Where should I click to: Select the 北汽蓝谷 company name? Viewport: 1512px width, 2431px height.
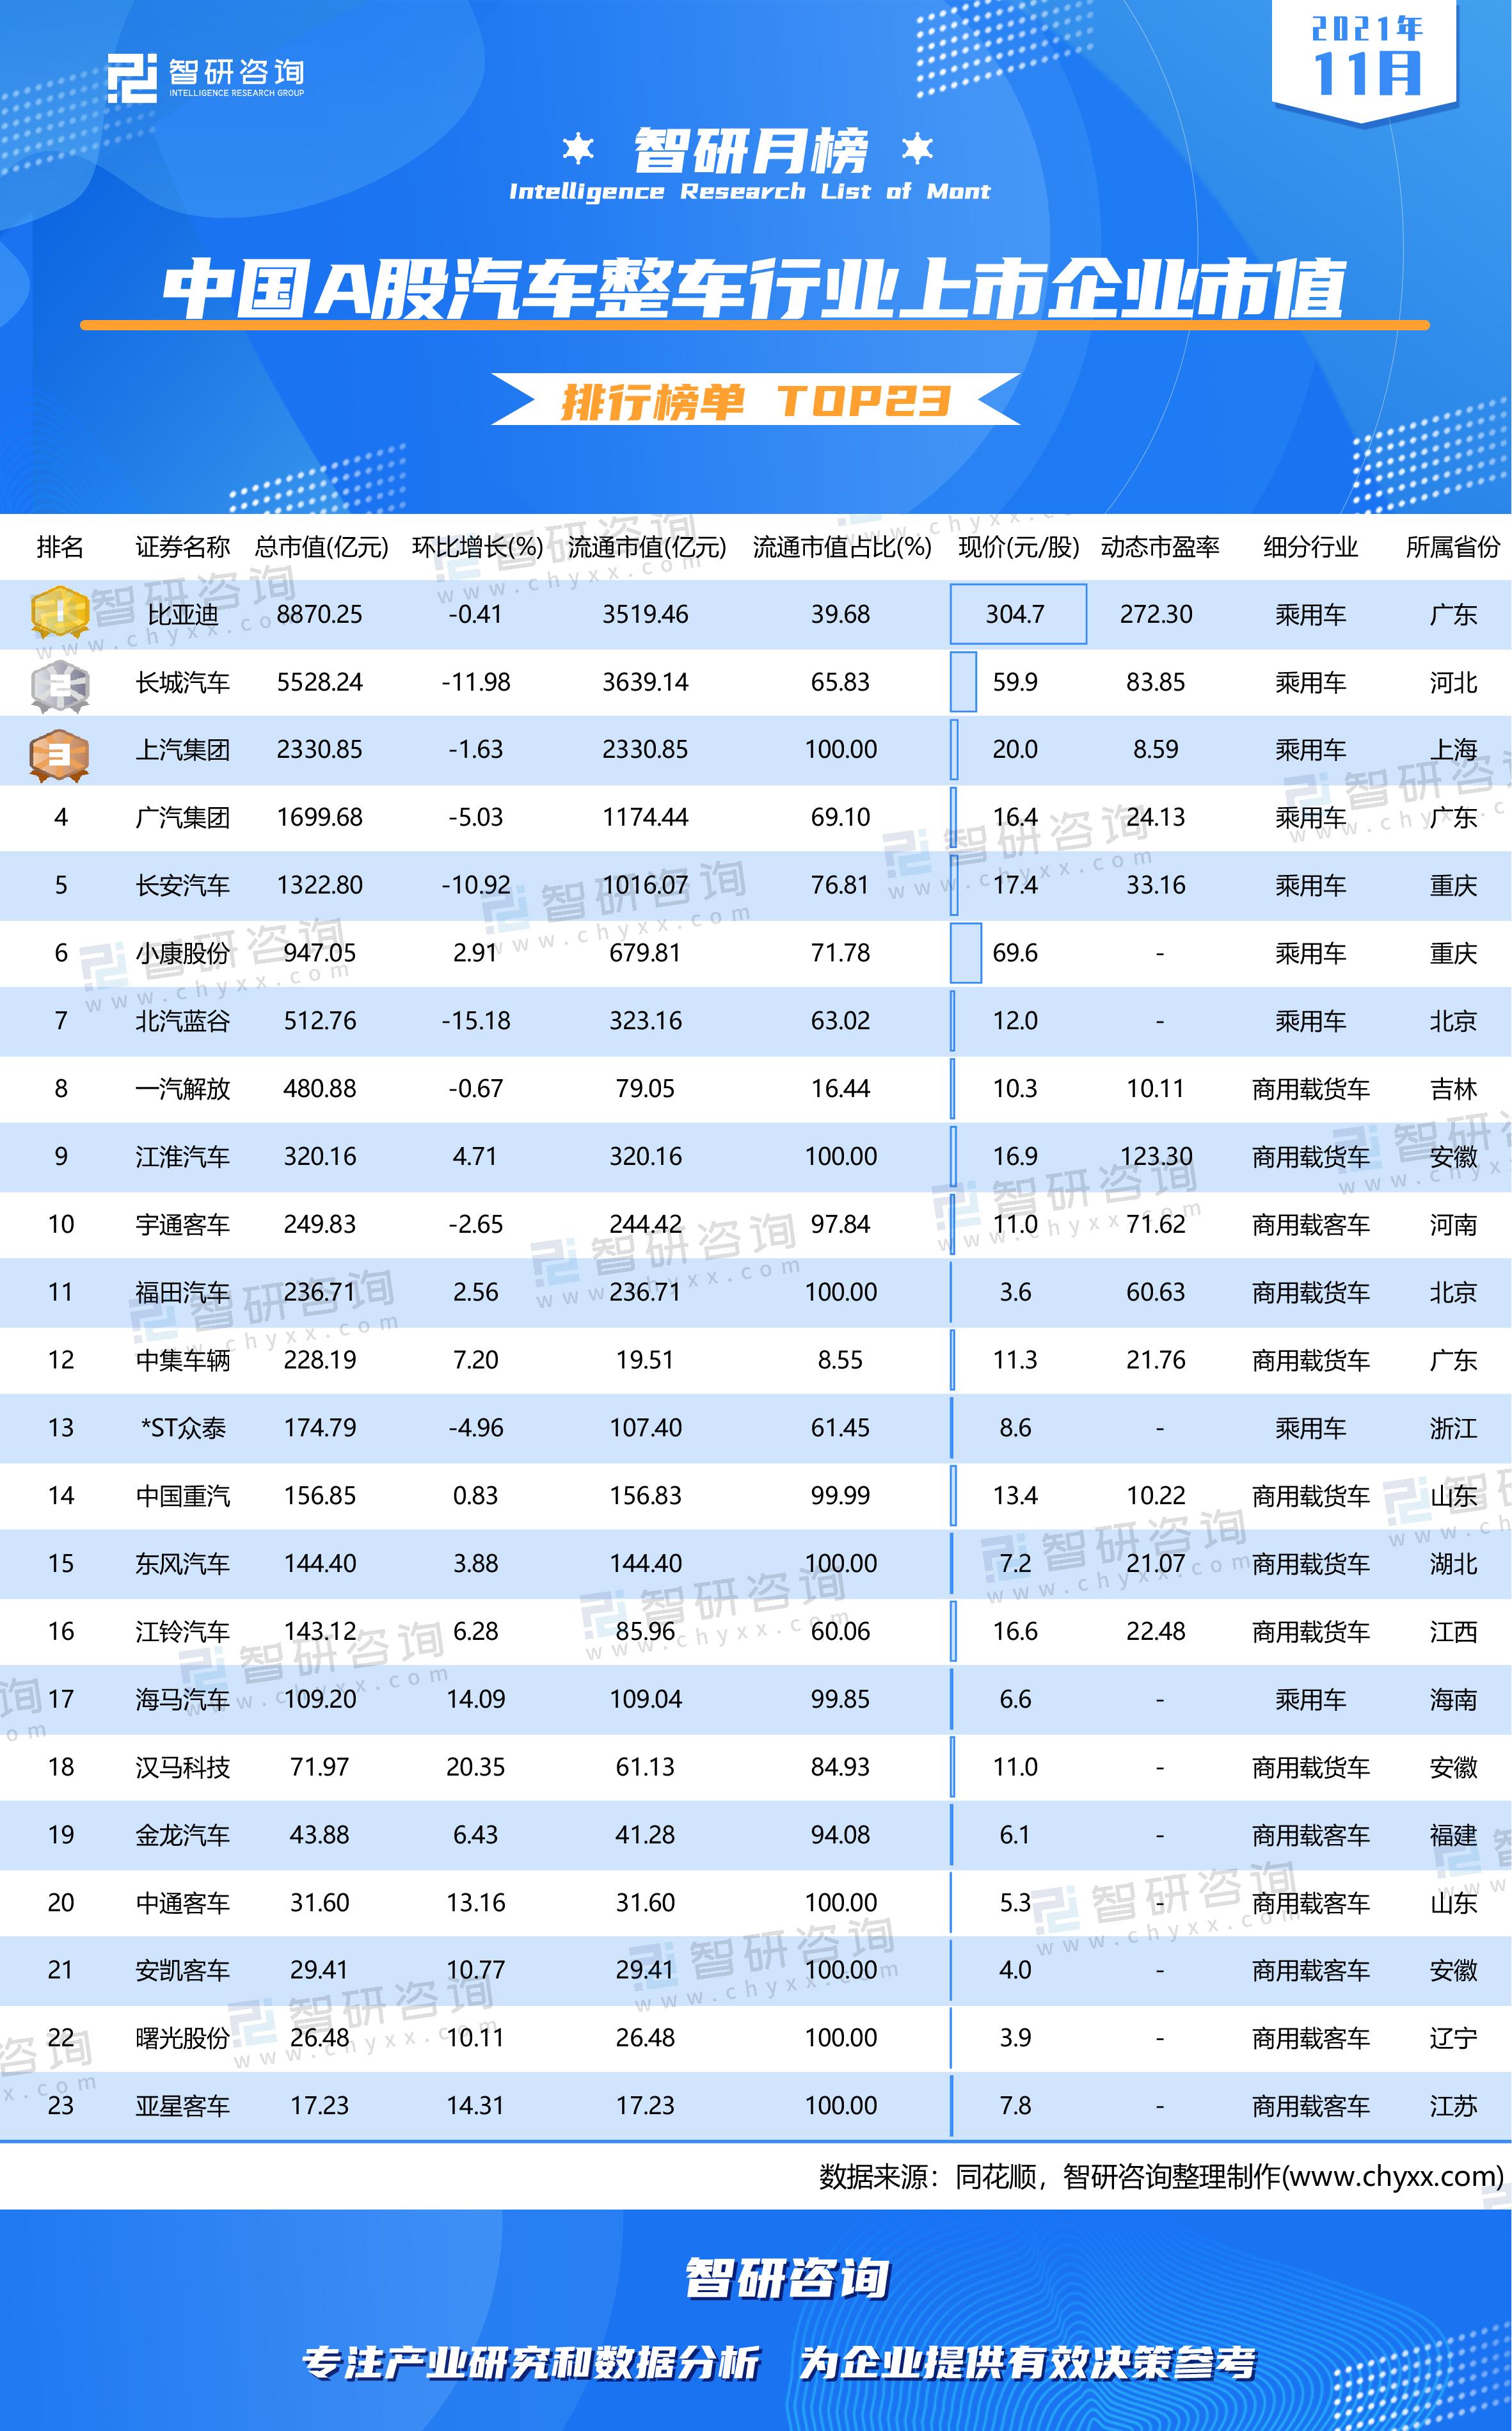pyautogui.click(x=183, y=1021)
